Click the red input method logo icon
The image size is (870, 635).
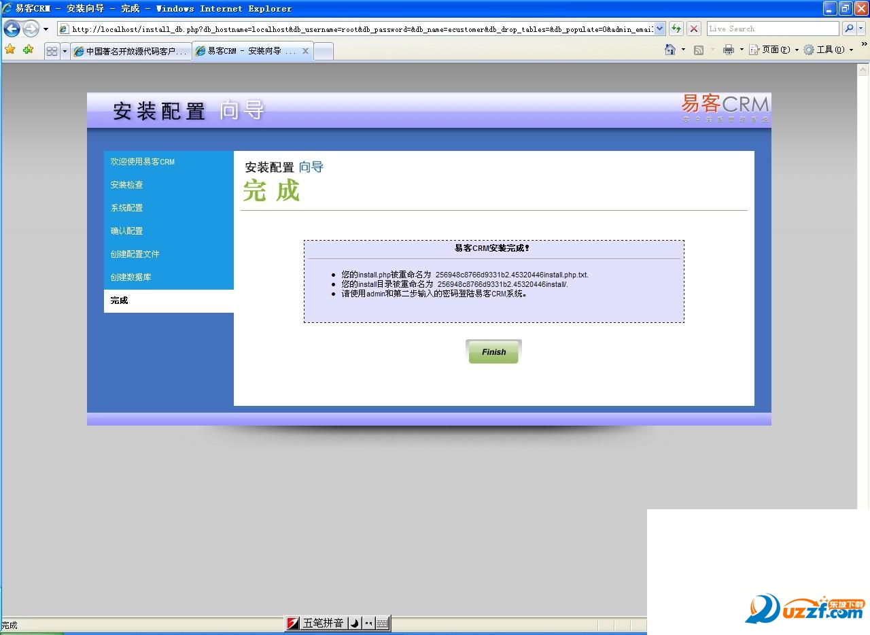(293, 623)
